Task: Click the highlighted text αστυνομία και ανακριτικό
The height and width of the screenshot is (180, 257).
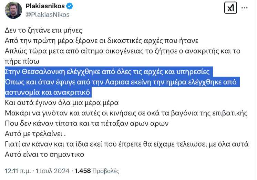Action: coord(47,92)
